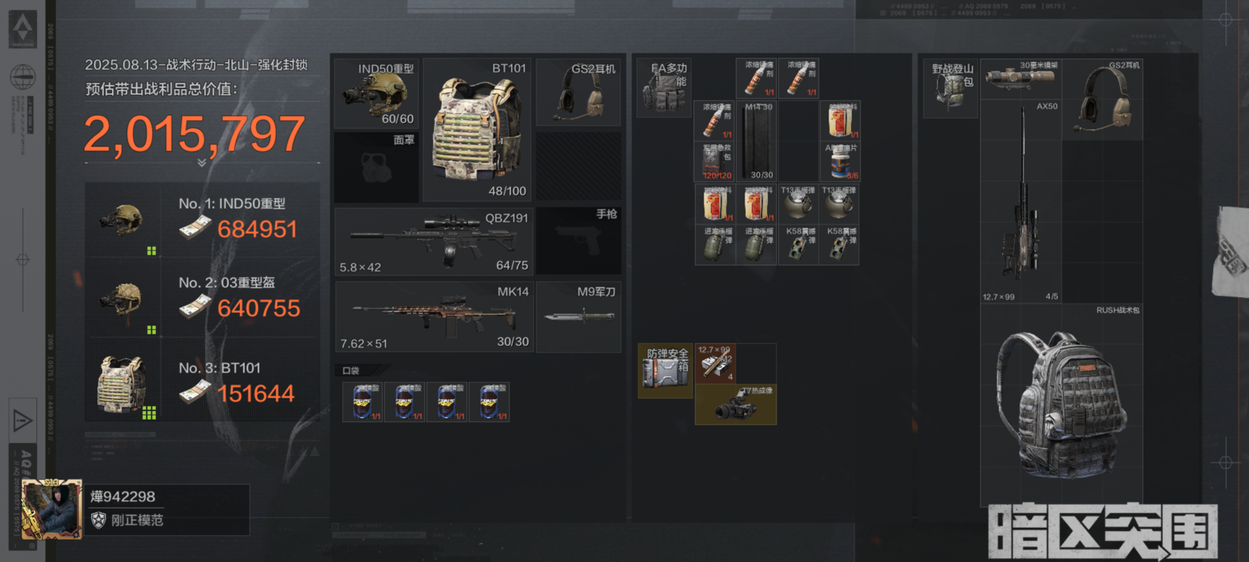Open the No. 3 BT101 armor thumbnail
Screen dimensions: 1249x562
tap(123, 384)
